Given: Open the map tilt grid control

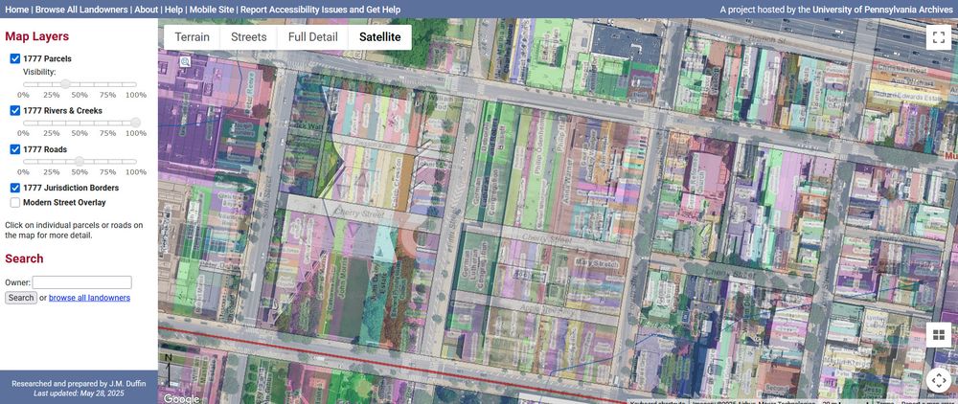Looking at the screenshot, I should click(938, 334).
